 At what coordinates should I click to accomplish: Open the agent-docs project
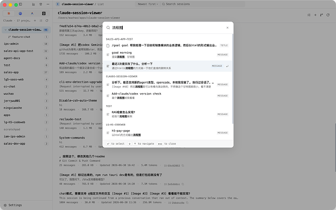[x=26, y=58]
